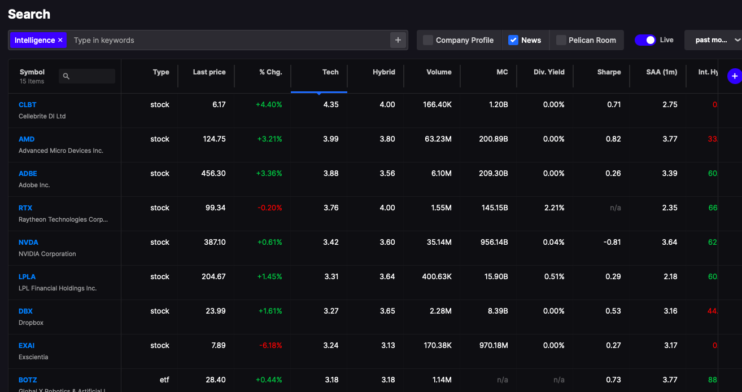Open the EXAI symbol link

pos(27,346)
